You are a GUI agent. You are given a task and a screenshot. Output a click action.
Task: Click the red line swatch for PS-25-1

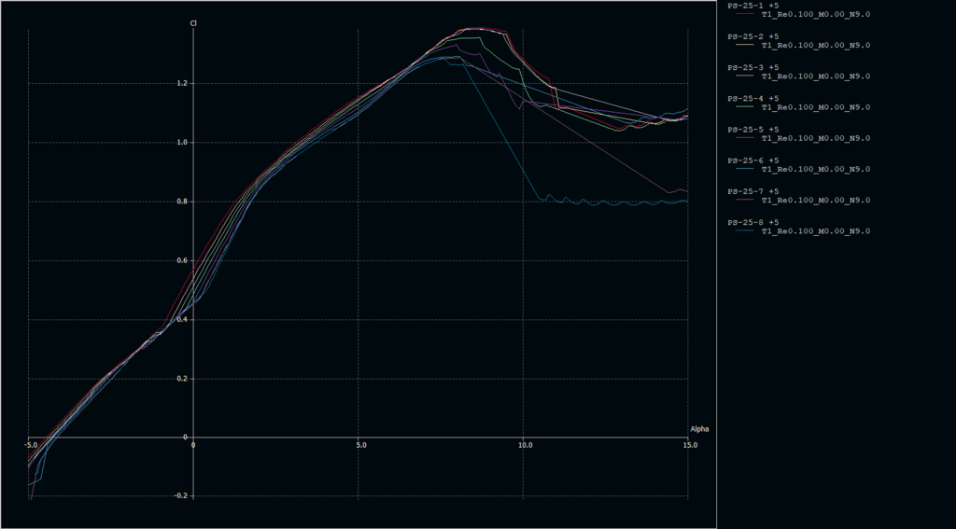(745, 15)
